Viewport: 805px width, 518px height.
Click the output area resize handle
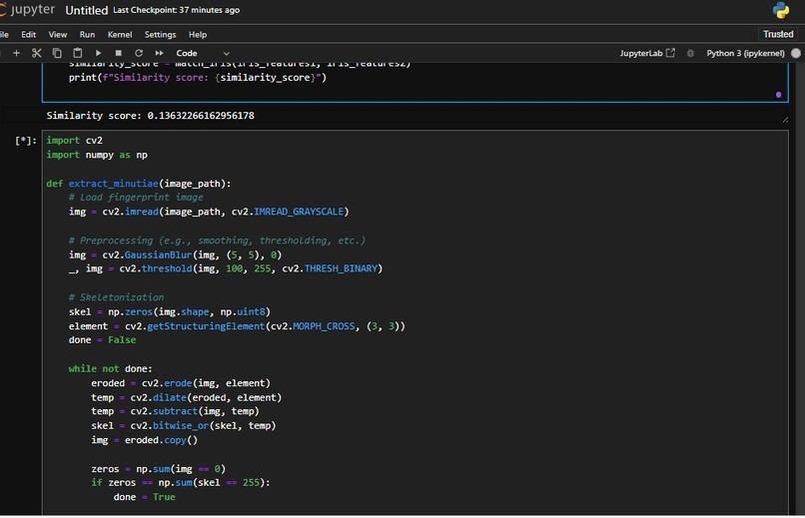tap(785, 120)
